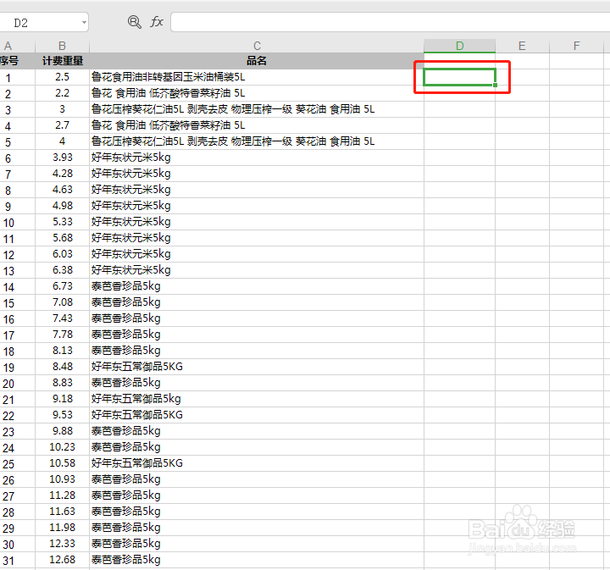The height and width of the screenshot is (570, 610).
Task: Click 好年东五常御品5KG in row numbered 22
Action: pyautogui.click(x=257, y=415)
